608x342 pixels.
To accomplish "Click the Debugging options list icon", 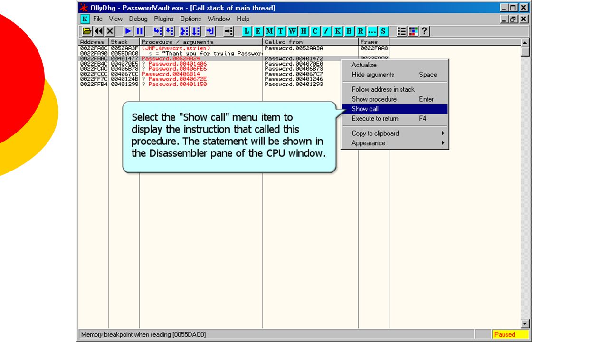I will pos(402,31).
